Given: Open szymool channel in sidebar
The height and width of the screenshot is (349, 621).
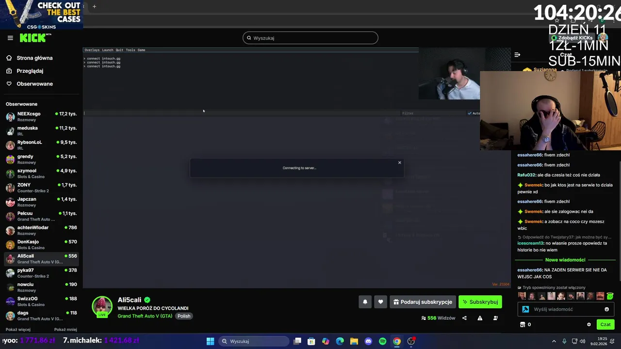Looking at the screenshot, I should pyautogui.click(x=41, y=174).
